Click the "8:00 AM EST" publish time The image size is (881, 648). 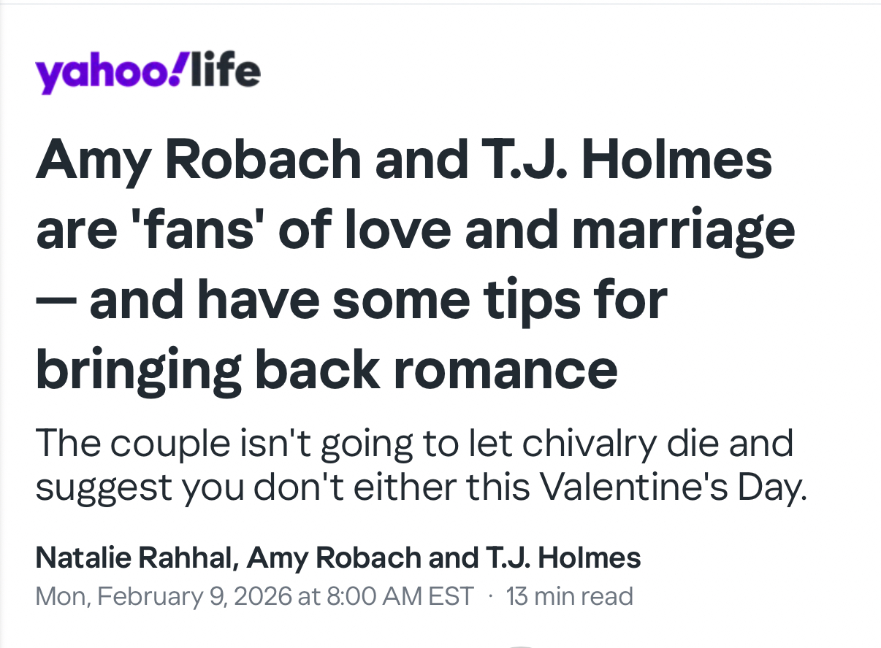[x=398, y=596]
